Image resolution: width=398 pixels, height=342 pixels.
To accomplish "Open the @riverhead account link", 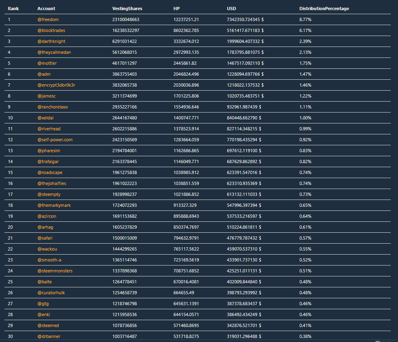I will (49, 129).
